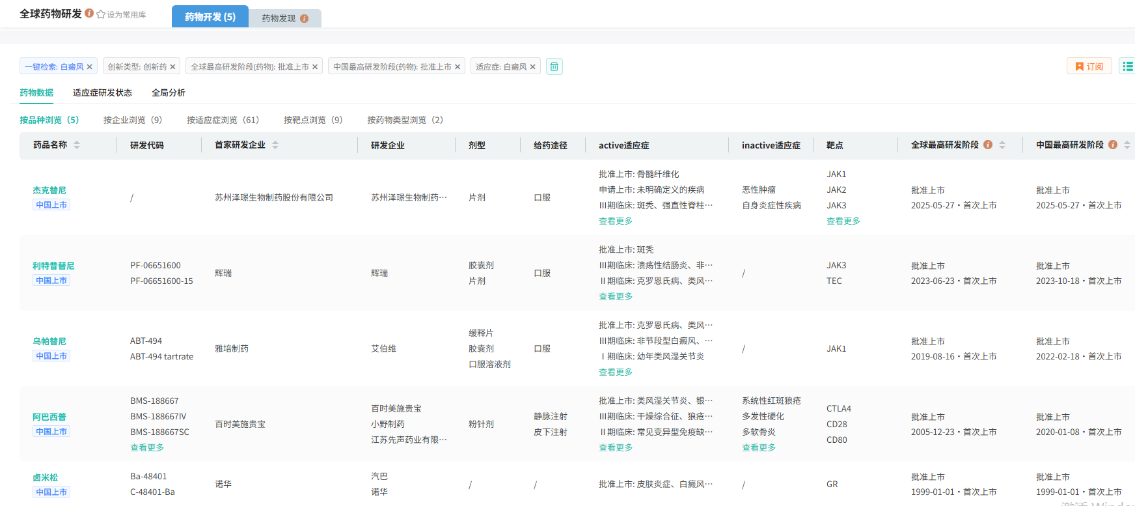
Task: Click the list view icon at top right
Action: [1127, 66]
